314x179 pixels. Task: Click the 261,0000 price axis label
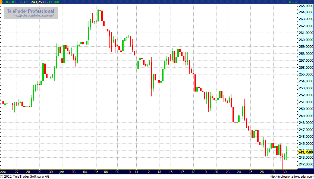tap(306, 33)
